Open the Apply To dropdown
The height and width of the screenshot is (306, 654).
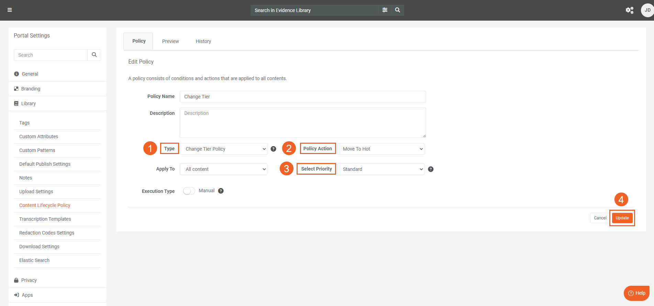[x=223, y=169]
